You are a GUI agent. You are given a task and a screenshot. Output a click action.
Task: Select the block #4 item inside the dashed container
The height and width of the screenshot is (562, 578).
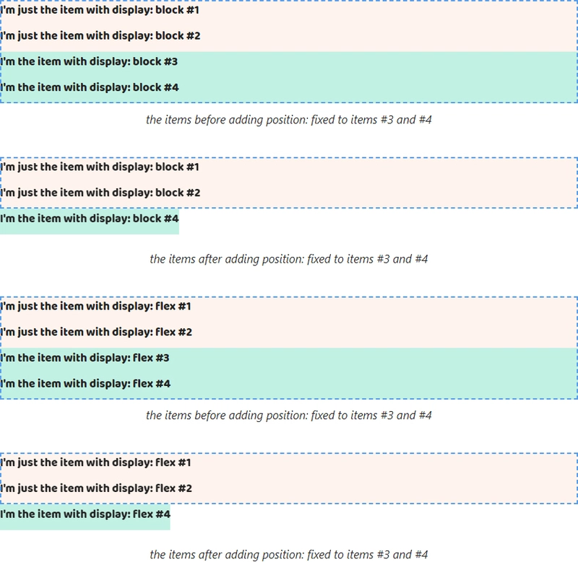click(288, 89)
